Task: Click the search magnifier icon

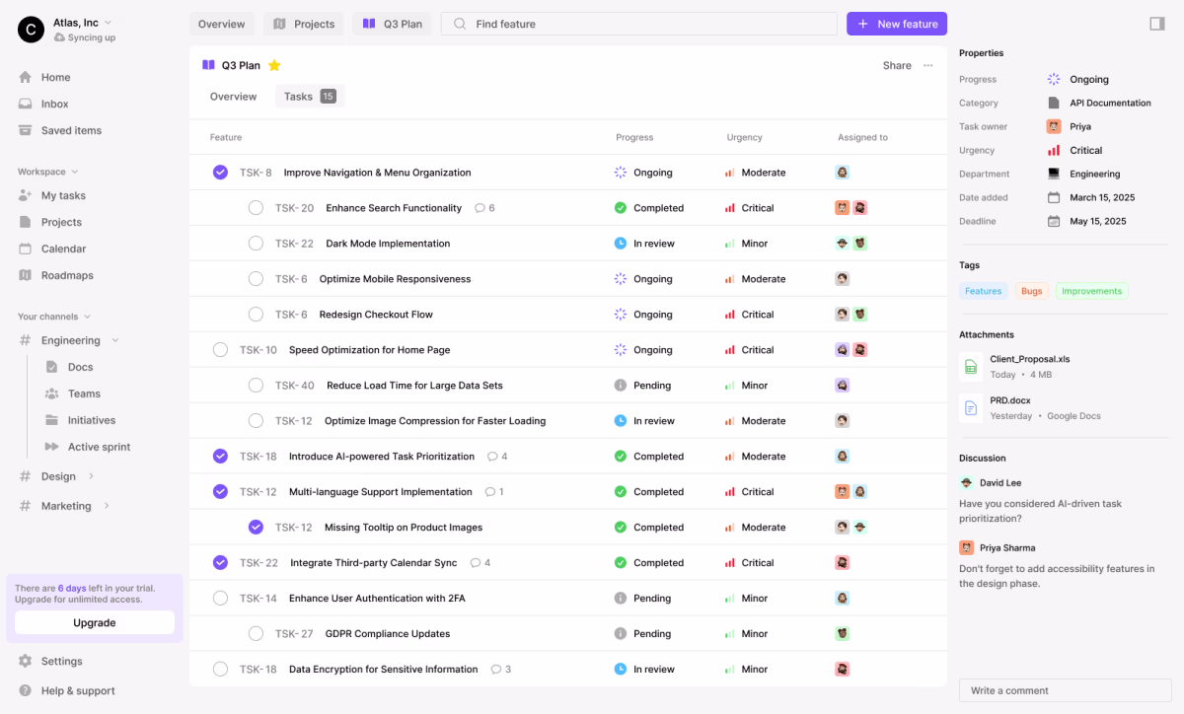Action: [x=460, y=24]
